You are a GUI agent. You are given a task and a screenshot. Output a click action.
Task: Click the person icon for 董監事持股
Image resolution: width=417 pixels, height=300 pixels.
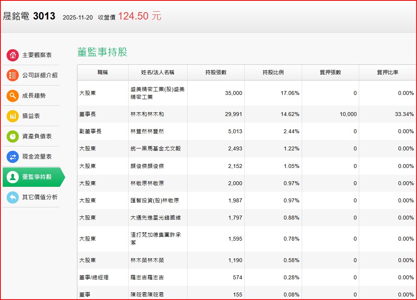(13, 177)
